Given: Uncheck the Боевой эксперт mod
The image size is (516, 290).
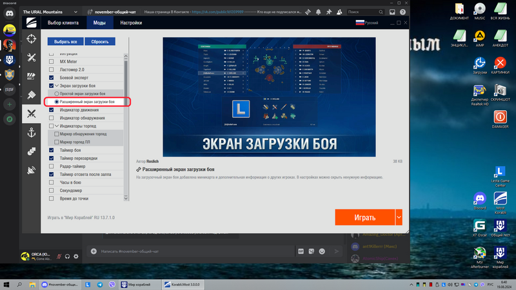Looking at the screenshot, I should [x=52, y=77].
